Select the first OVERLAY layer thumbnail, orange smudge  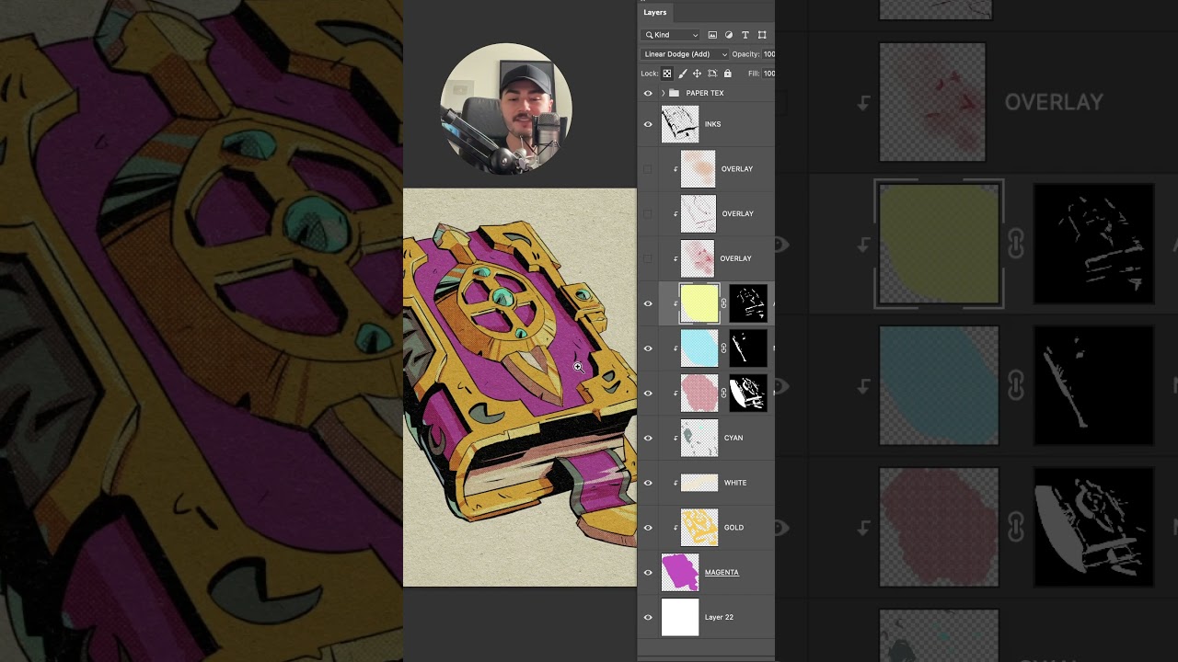coord(698,169)
